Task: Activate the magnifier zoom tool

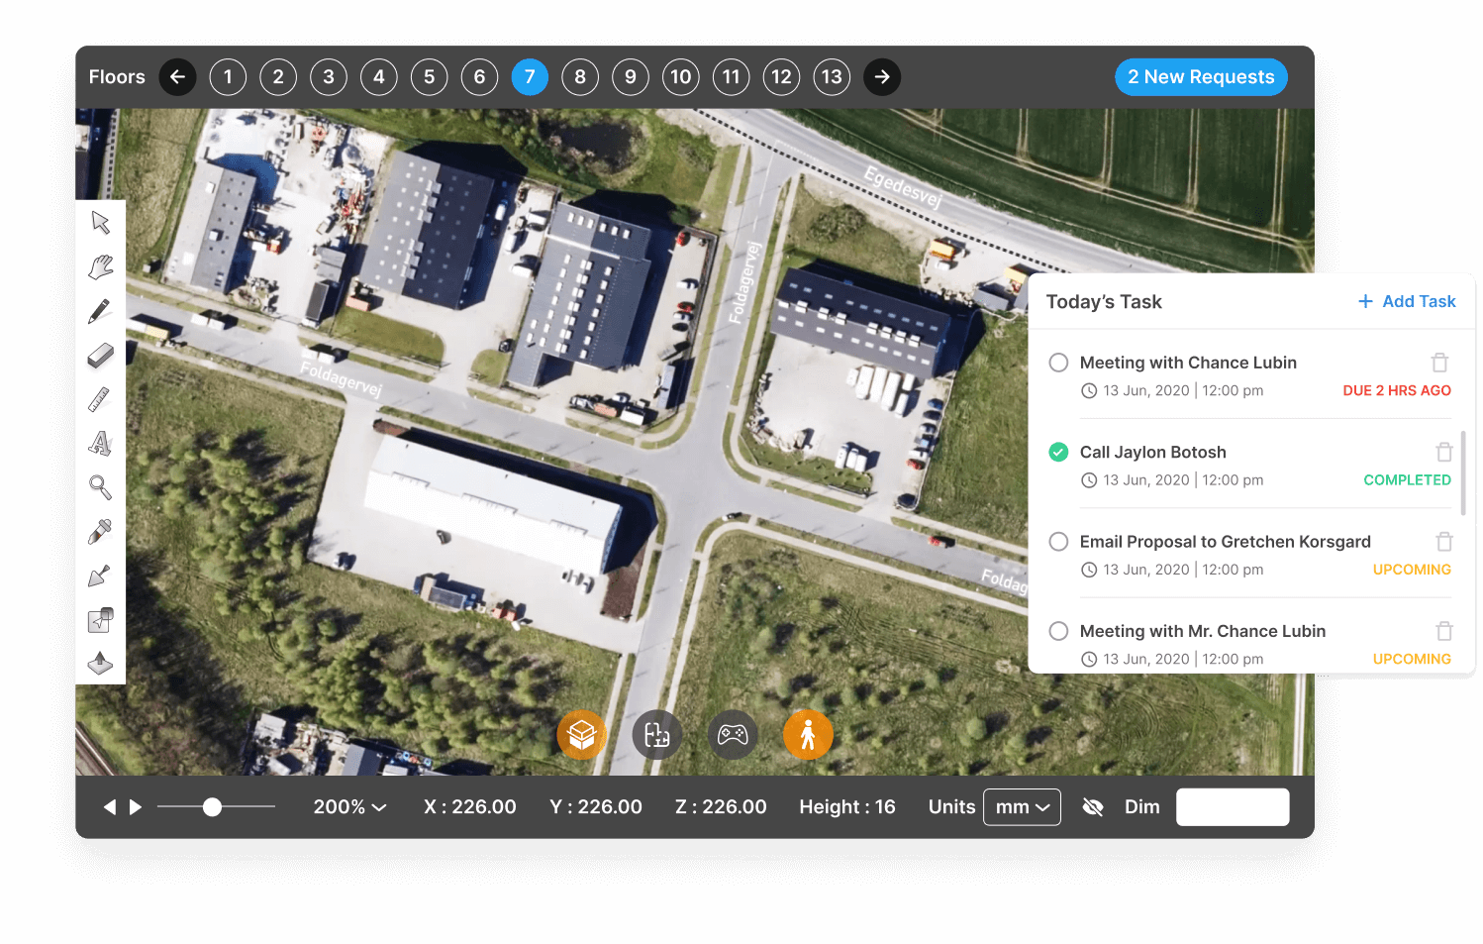Action: 100,487
